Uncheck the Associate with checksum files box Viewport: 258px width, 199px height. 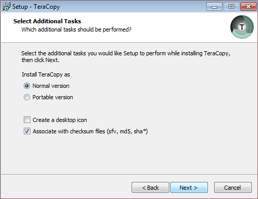tap(27, 131)
